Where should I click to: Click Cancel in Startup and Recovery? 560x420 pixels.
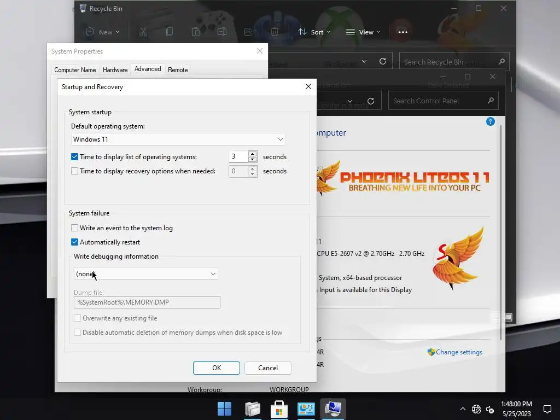point(268,368)
